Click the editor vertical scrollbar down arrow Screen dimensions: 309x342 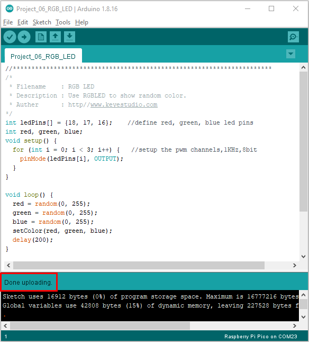(303, 257)
